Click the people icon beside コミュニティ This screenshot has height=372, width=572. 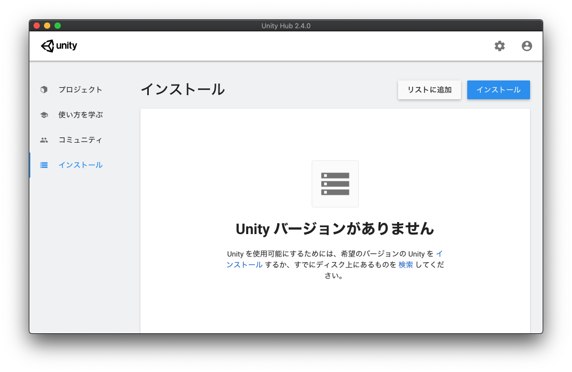tap(44, 140)
